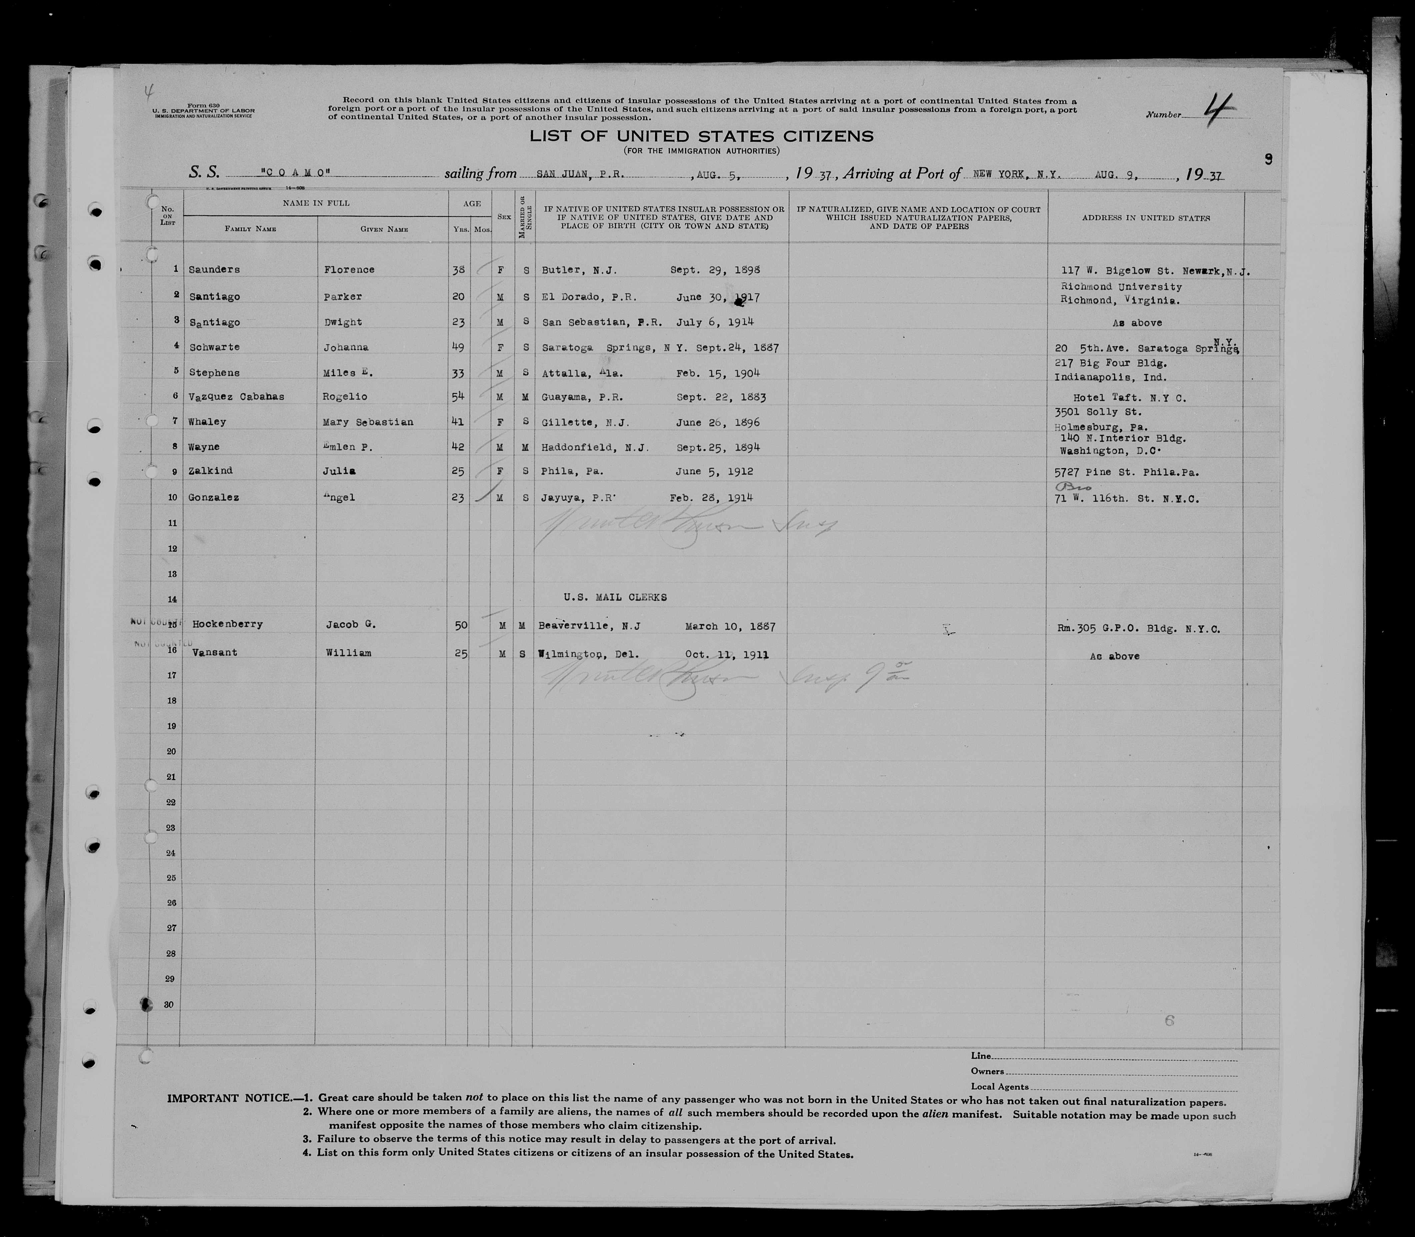Click the column header "ADDRESS IN UNITED STATES"
The height and width of the screenshot is (1237, 1415).
(x=1145, y=218)
